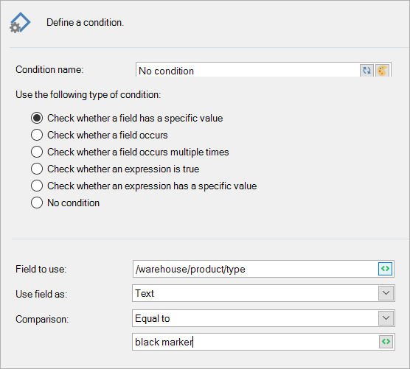This screenshot has height=369, width=410.
Task: Open the color palette icon beside condition name
Action: (382, 71)
